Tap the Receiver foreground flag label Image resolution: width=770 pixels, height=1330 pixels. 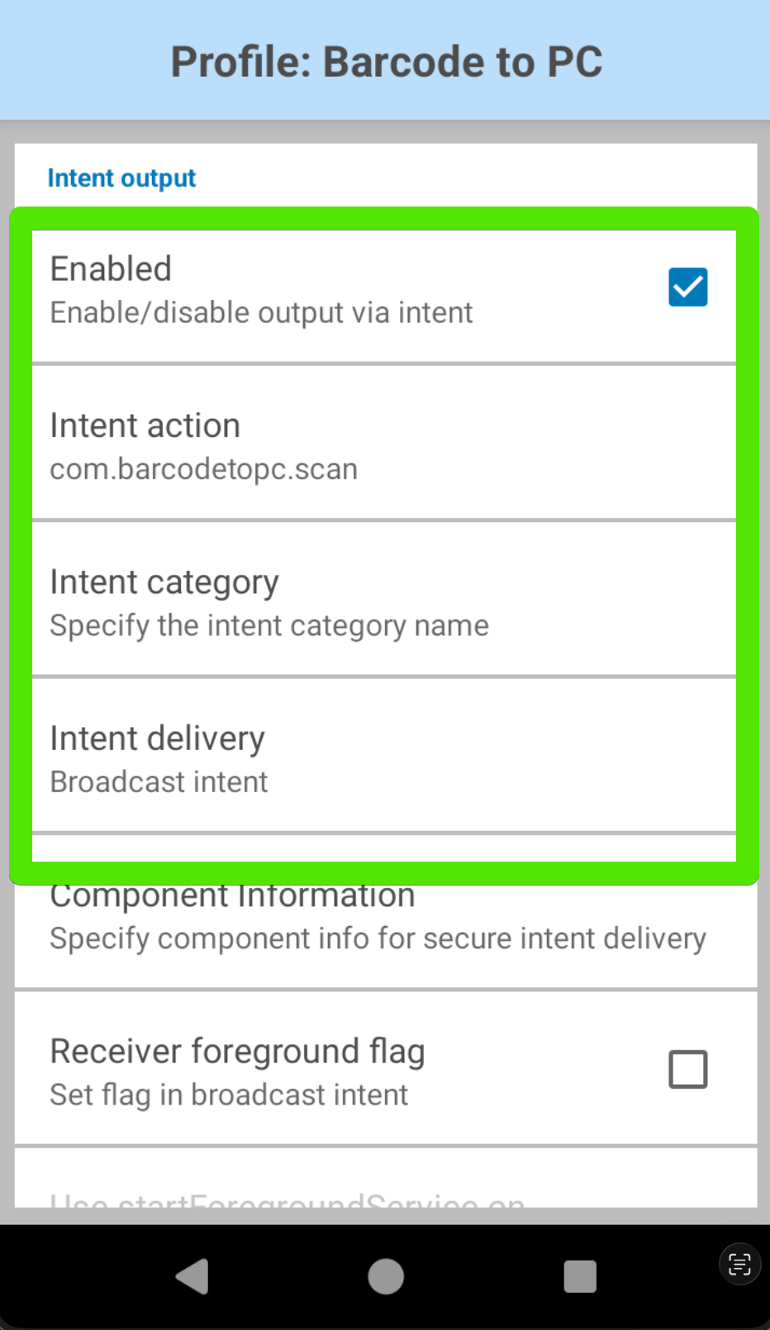click(237, 1052)
